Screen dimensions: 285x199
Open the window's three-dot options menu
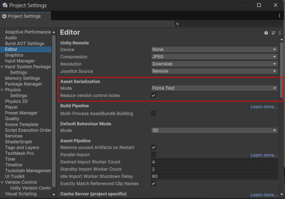[279, 16]
